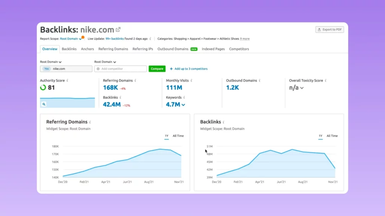This screenshot has height=216, width=385.
Task: Click the Add competitor input field
Action: pos(121,69)
